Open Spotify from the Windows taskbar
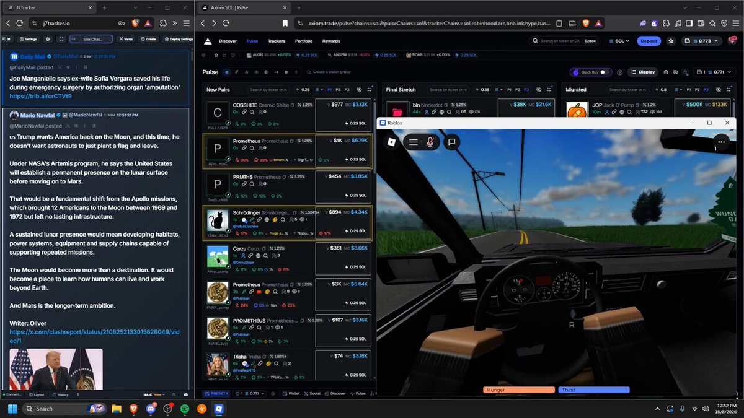Viewport: 744px width, 418px height. tap(185, 409)
